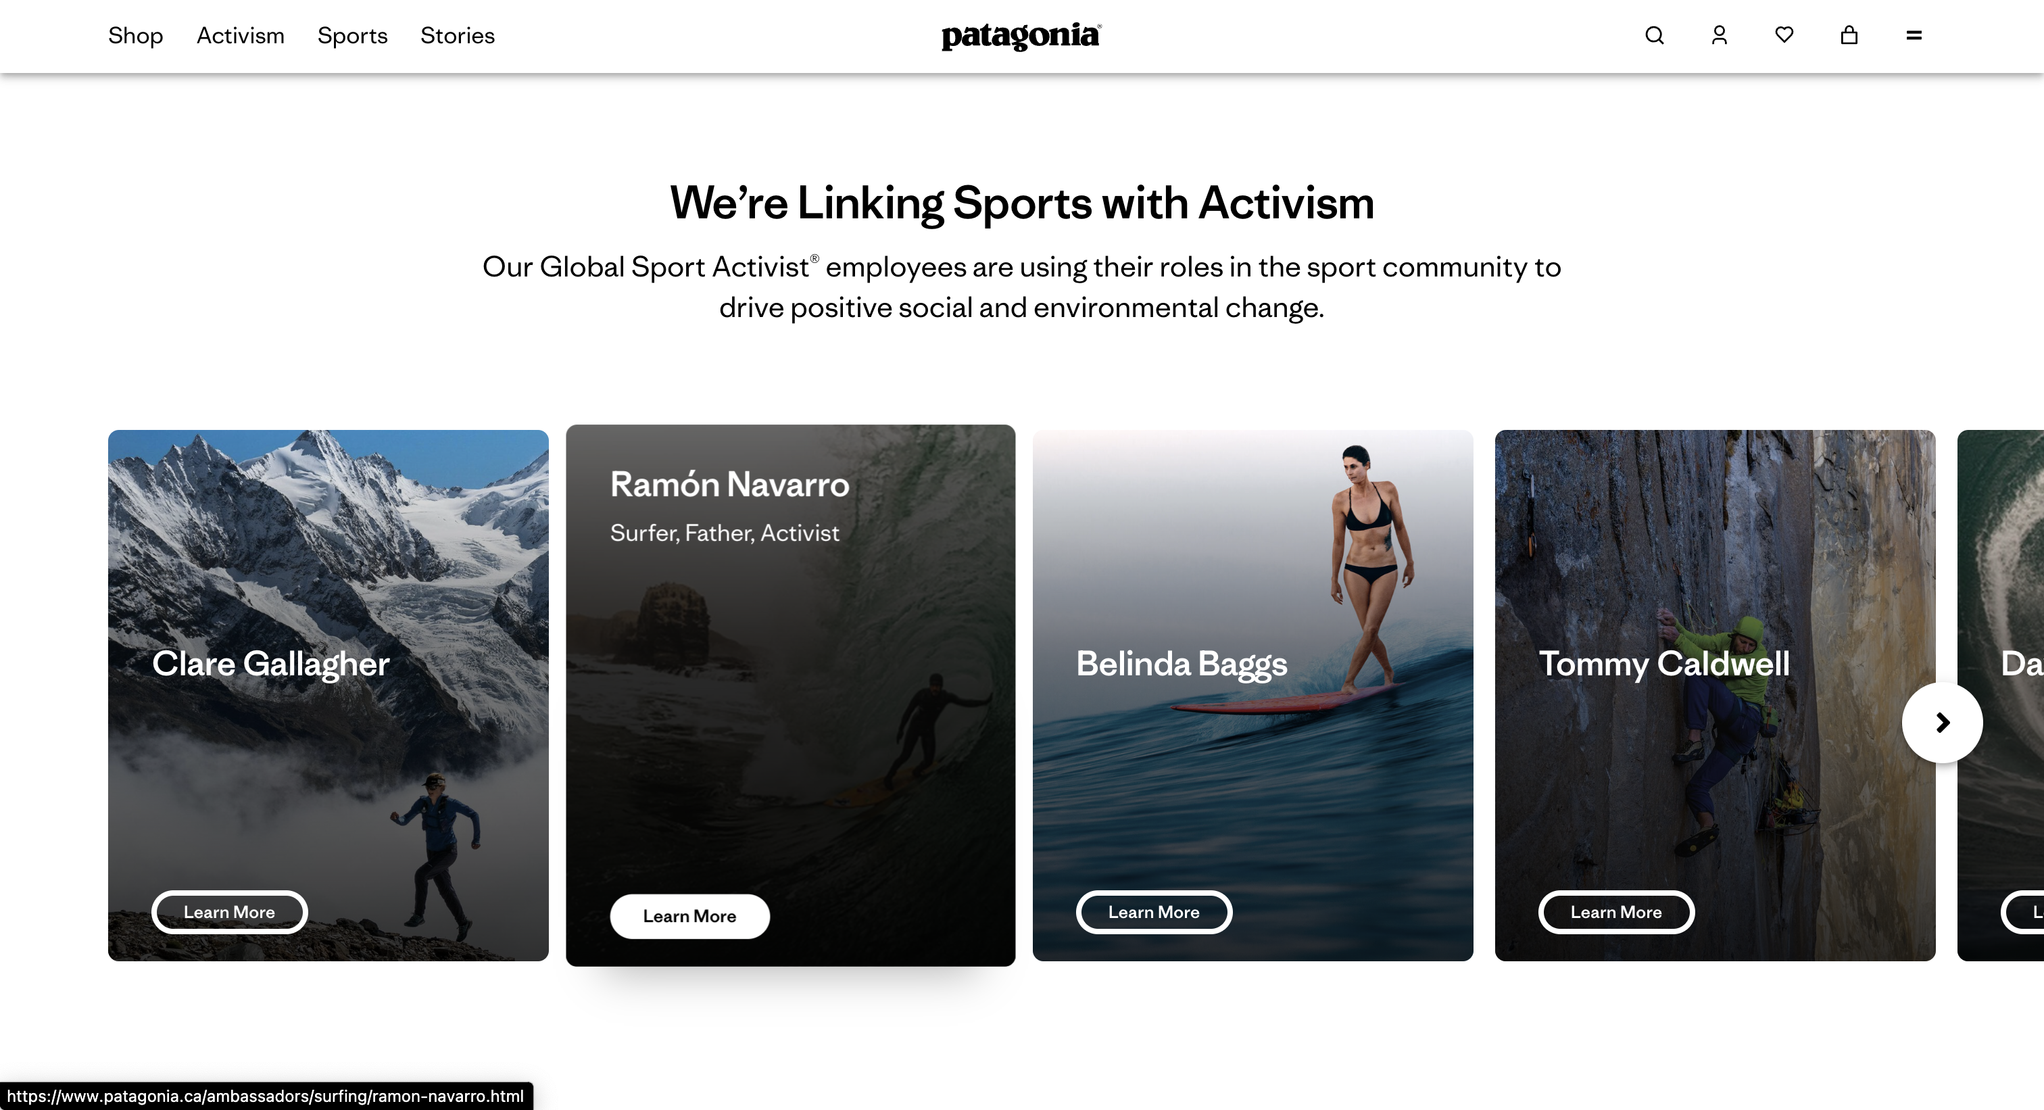Viewport: 2044px width, 1110px height.
Task: Click Learn More on Tommy Caldwell card
Action: (1616, 912)
